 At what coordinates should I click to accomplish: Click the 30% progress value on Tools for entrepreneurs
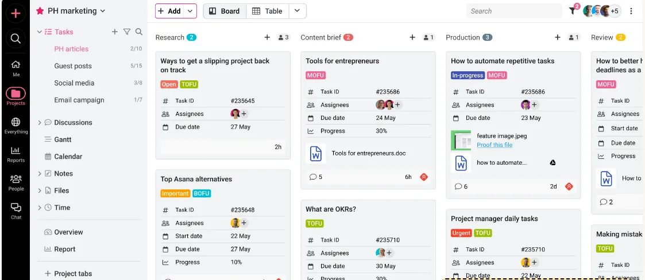(x=381, y=131)
